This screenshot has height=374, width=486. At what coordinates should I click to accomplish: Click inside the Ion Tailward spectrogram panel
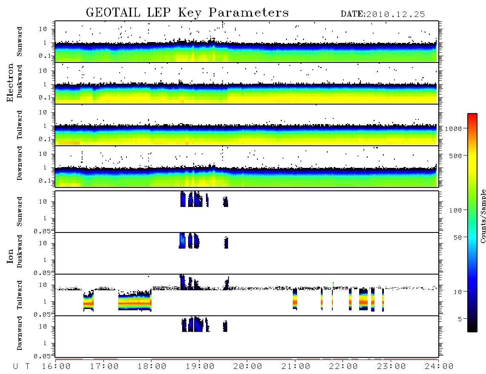click(247, 295)
